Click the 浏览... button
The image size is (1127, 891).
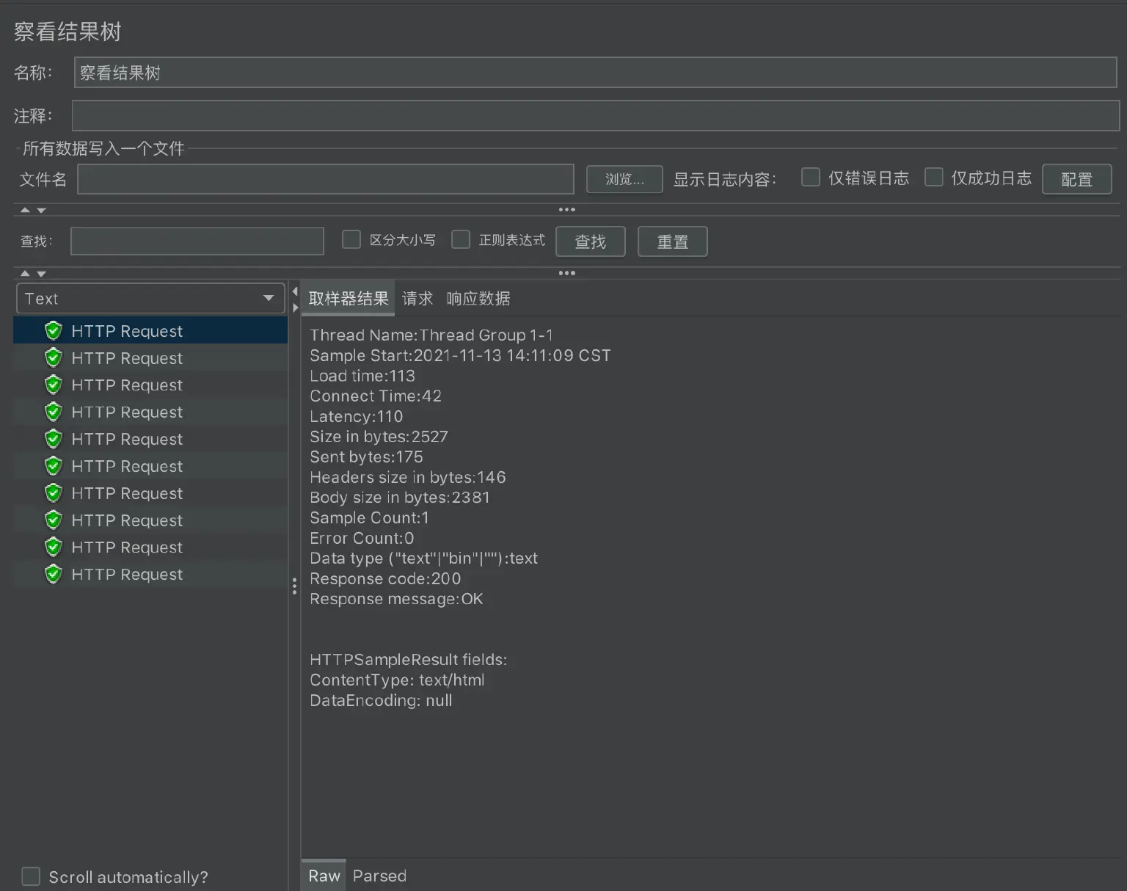(624, 179)
